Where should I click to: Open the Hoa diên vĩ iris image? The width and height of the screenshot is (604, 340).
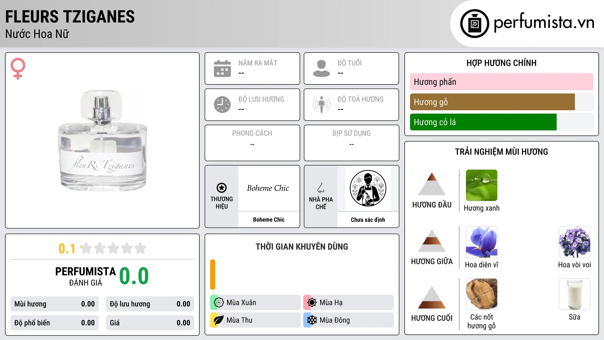point(482,242)
